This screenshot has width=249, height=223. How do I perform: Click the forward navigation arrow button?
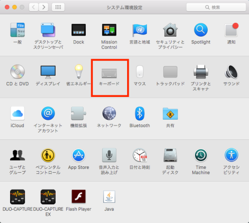point(43,7)
